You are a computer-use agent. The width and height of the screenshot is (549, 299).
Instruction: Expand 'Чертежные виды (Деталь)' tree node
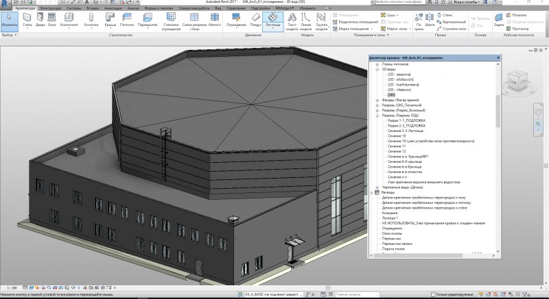(377, 187)
